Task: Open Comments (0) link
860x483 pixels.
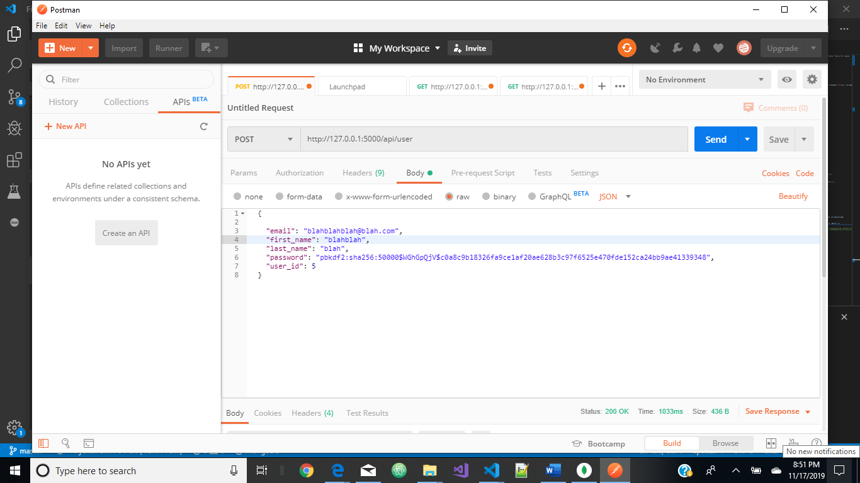Action: [x=776, y=108]
